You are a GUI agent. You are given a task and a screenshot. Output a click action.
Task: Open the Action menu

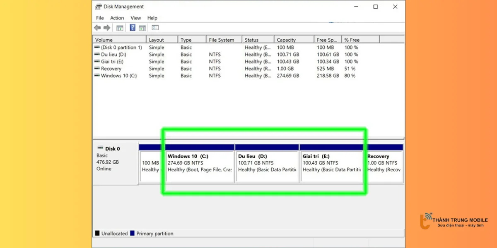117,18
